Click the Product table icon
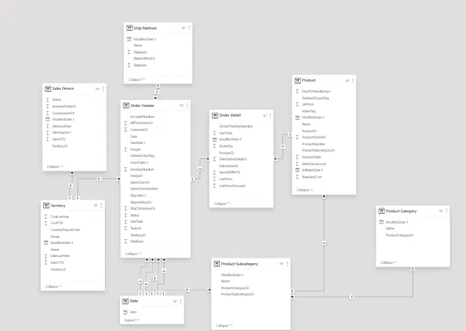The height and width of the screenshot is (331, 466). (297, 80)
